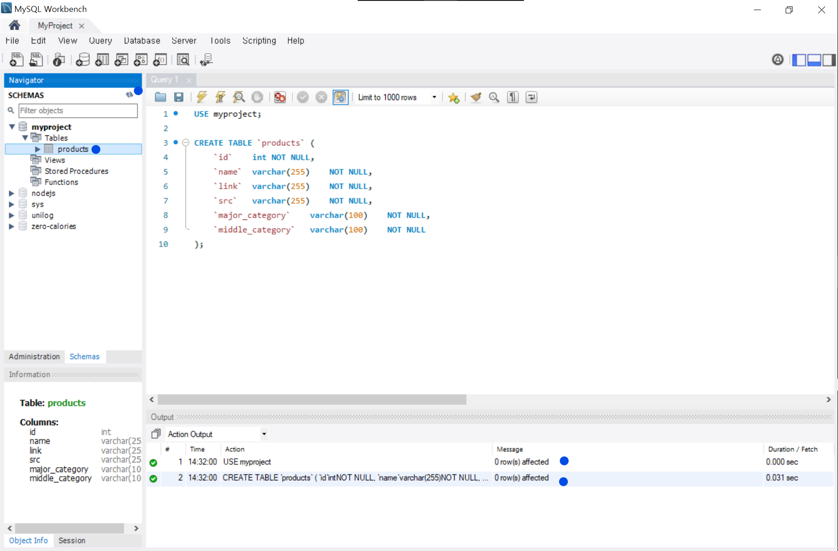This screenshot has width=838, height=551.
Task: Execute statement under cursor icon
Action: 220,97
